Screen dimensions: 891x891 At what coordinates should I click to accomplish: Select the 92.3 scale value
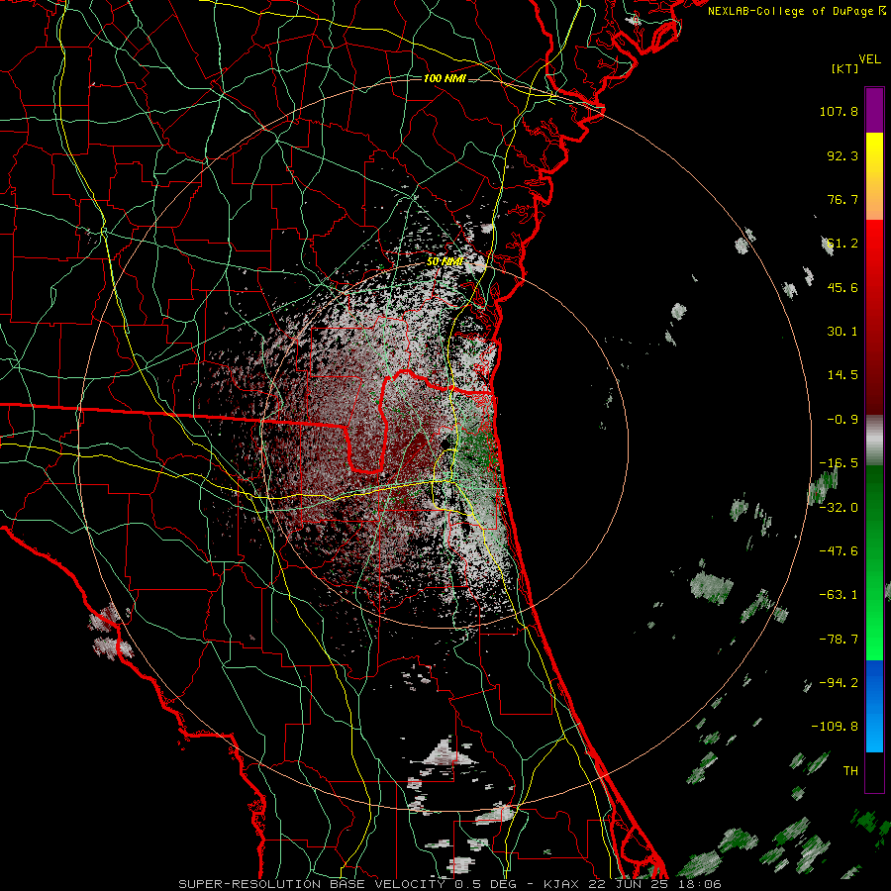click(842, 155)
